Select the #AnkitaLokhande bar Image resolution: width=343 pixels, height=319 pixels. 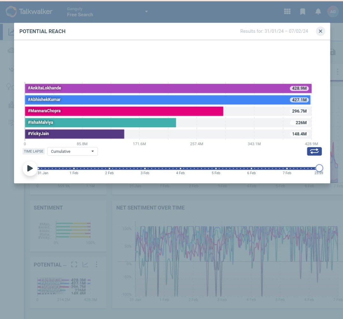pos(168,88)
